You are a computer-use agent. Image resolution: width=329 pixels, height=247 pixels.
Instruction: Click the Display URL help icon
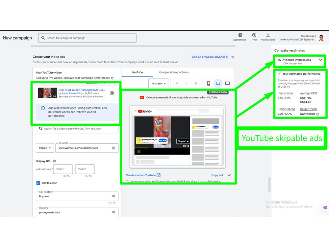coord(54,161)
